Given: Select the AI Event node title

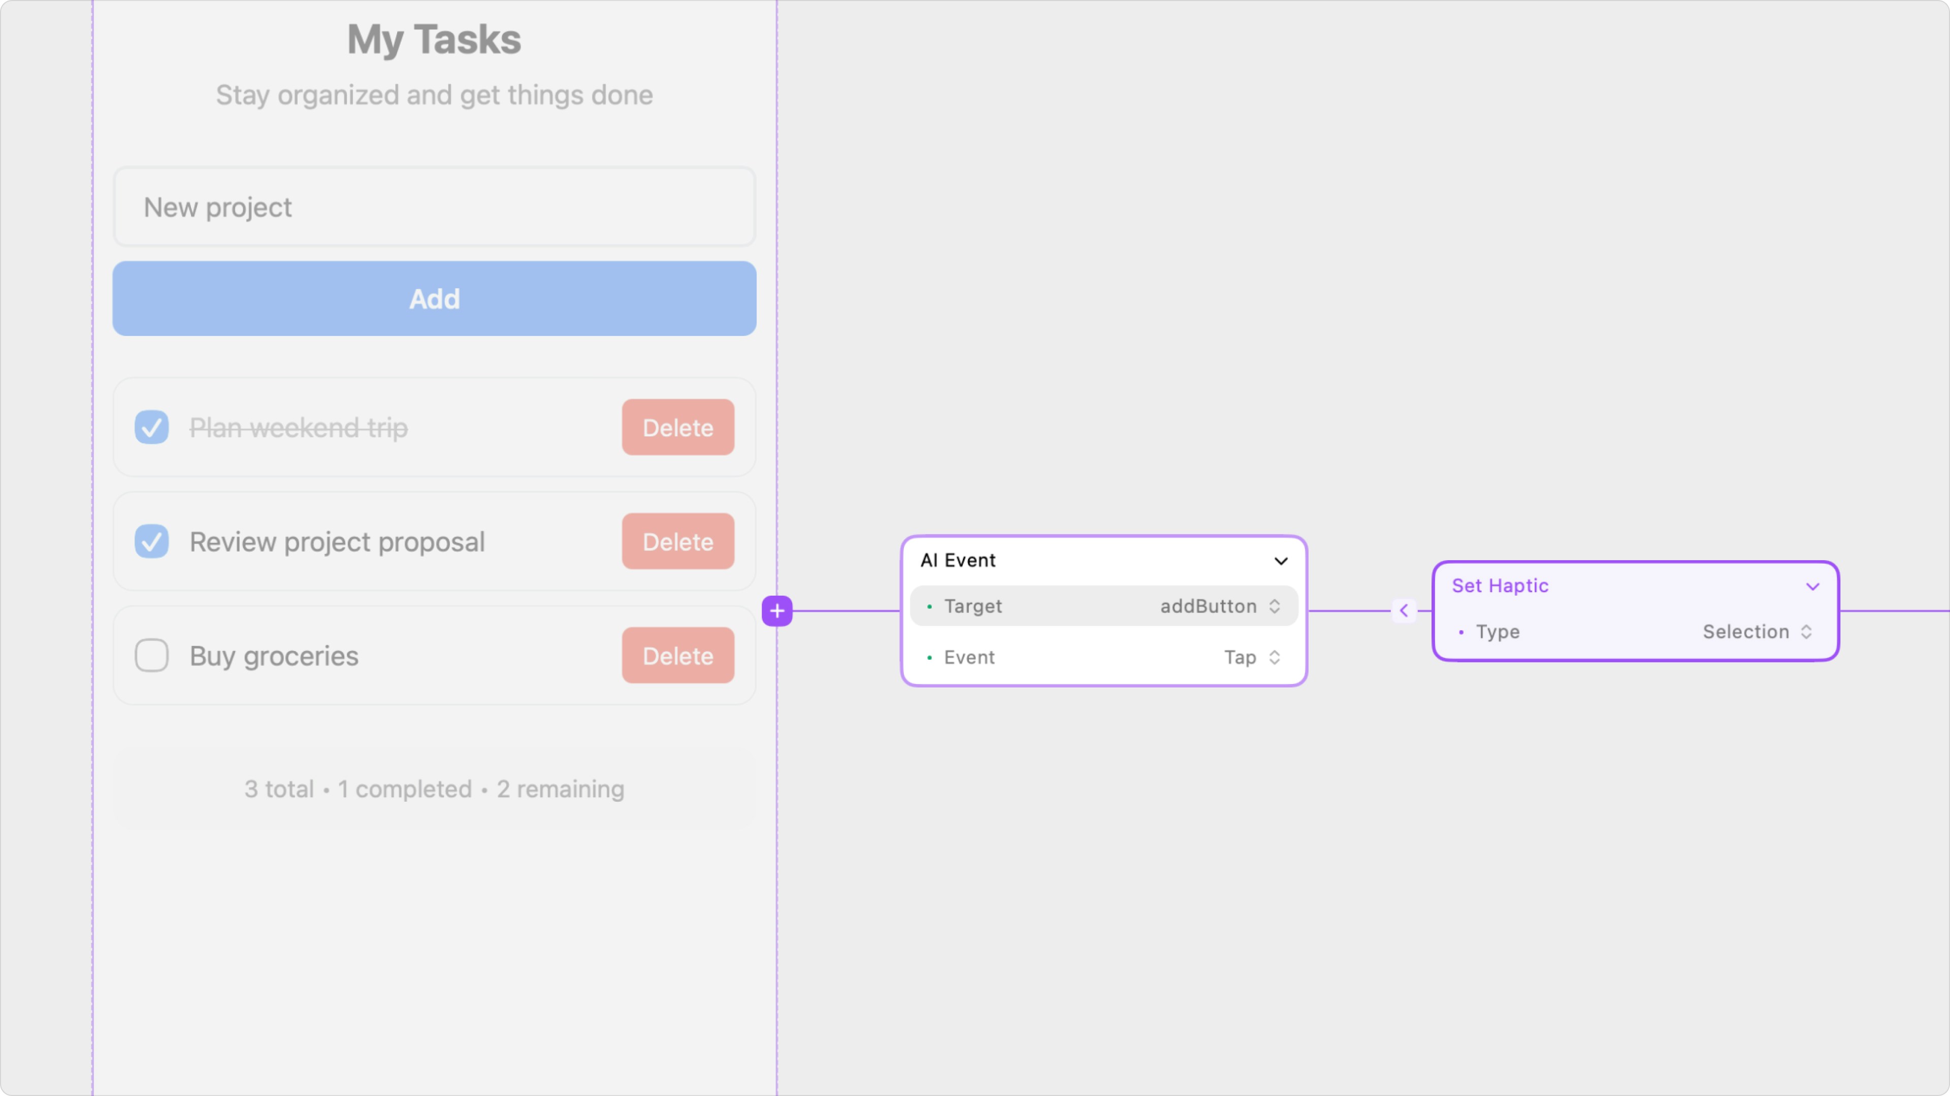Looking at the screenshot, I should click(958, 561).
